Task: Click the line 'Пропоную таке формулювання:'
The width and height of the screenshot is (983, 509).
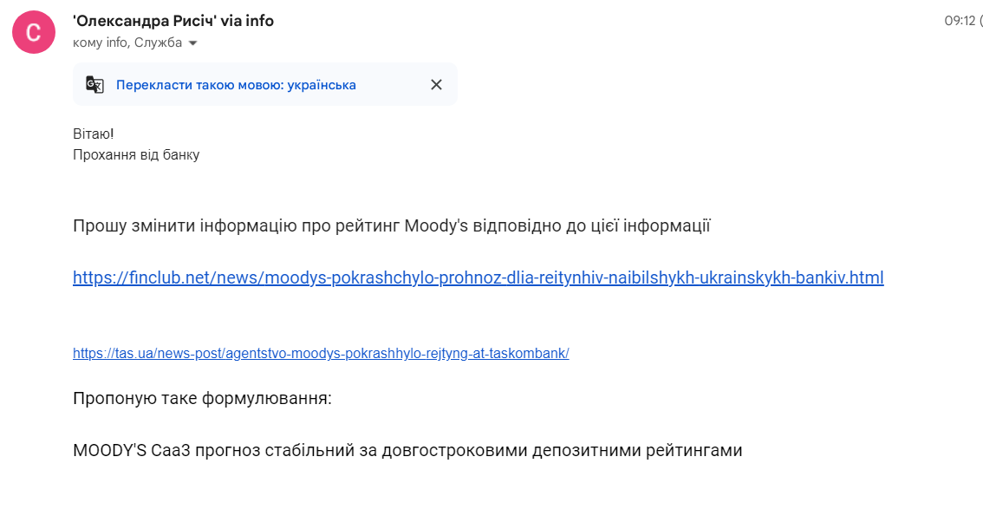Action: 202,399
